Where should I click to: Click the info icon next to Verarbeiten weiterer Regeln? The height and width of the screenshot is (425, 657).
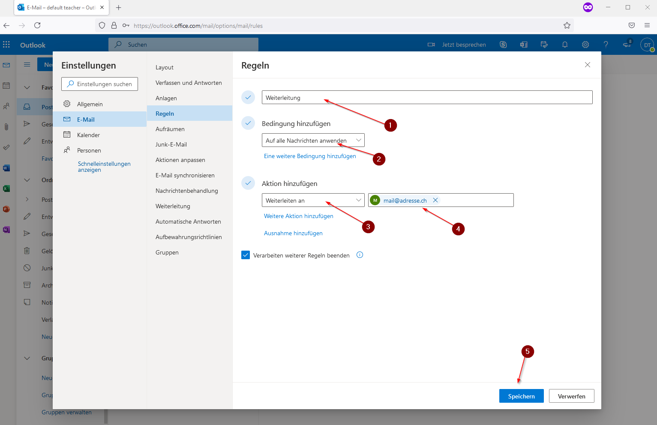pyautogui.click(x=360, y=255)
